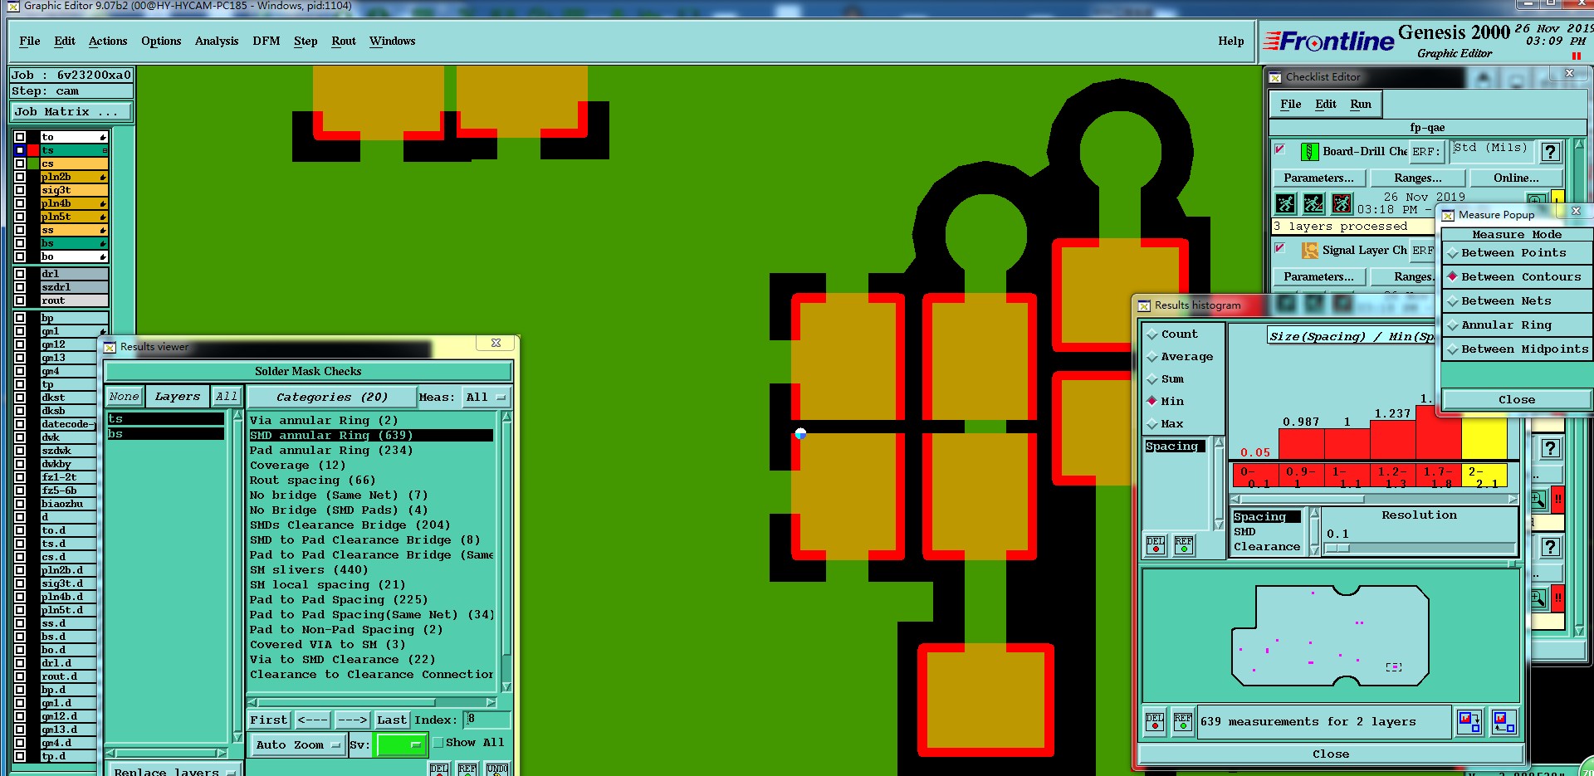
Task: Click Last button in Results viewer
Action: 391,720
